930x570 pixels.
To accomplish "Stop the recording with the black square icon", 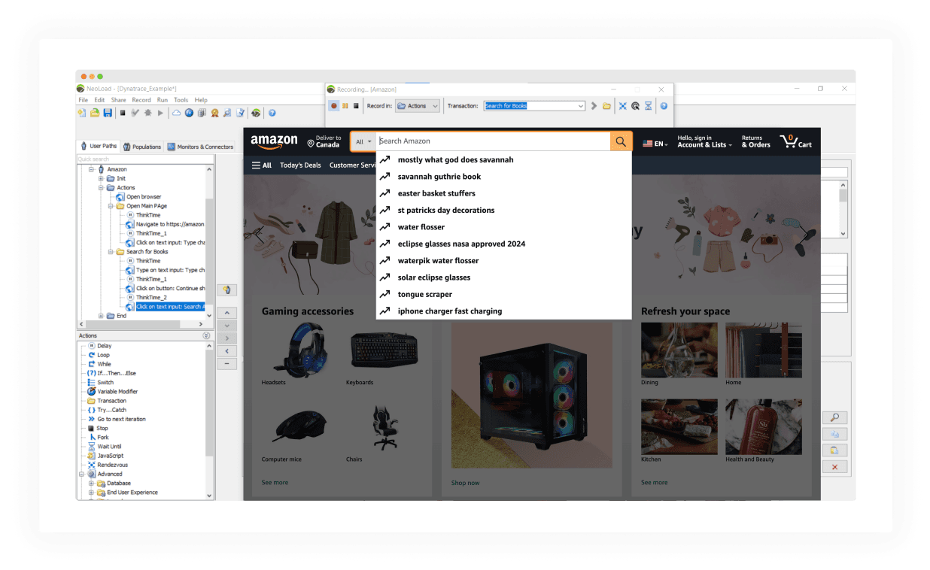I will [354, 105].
